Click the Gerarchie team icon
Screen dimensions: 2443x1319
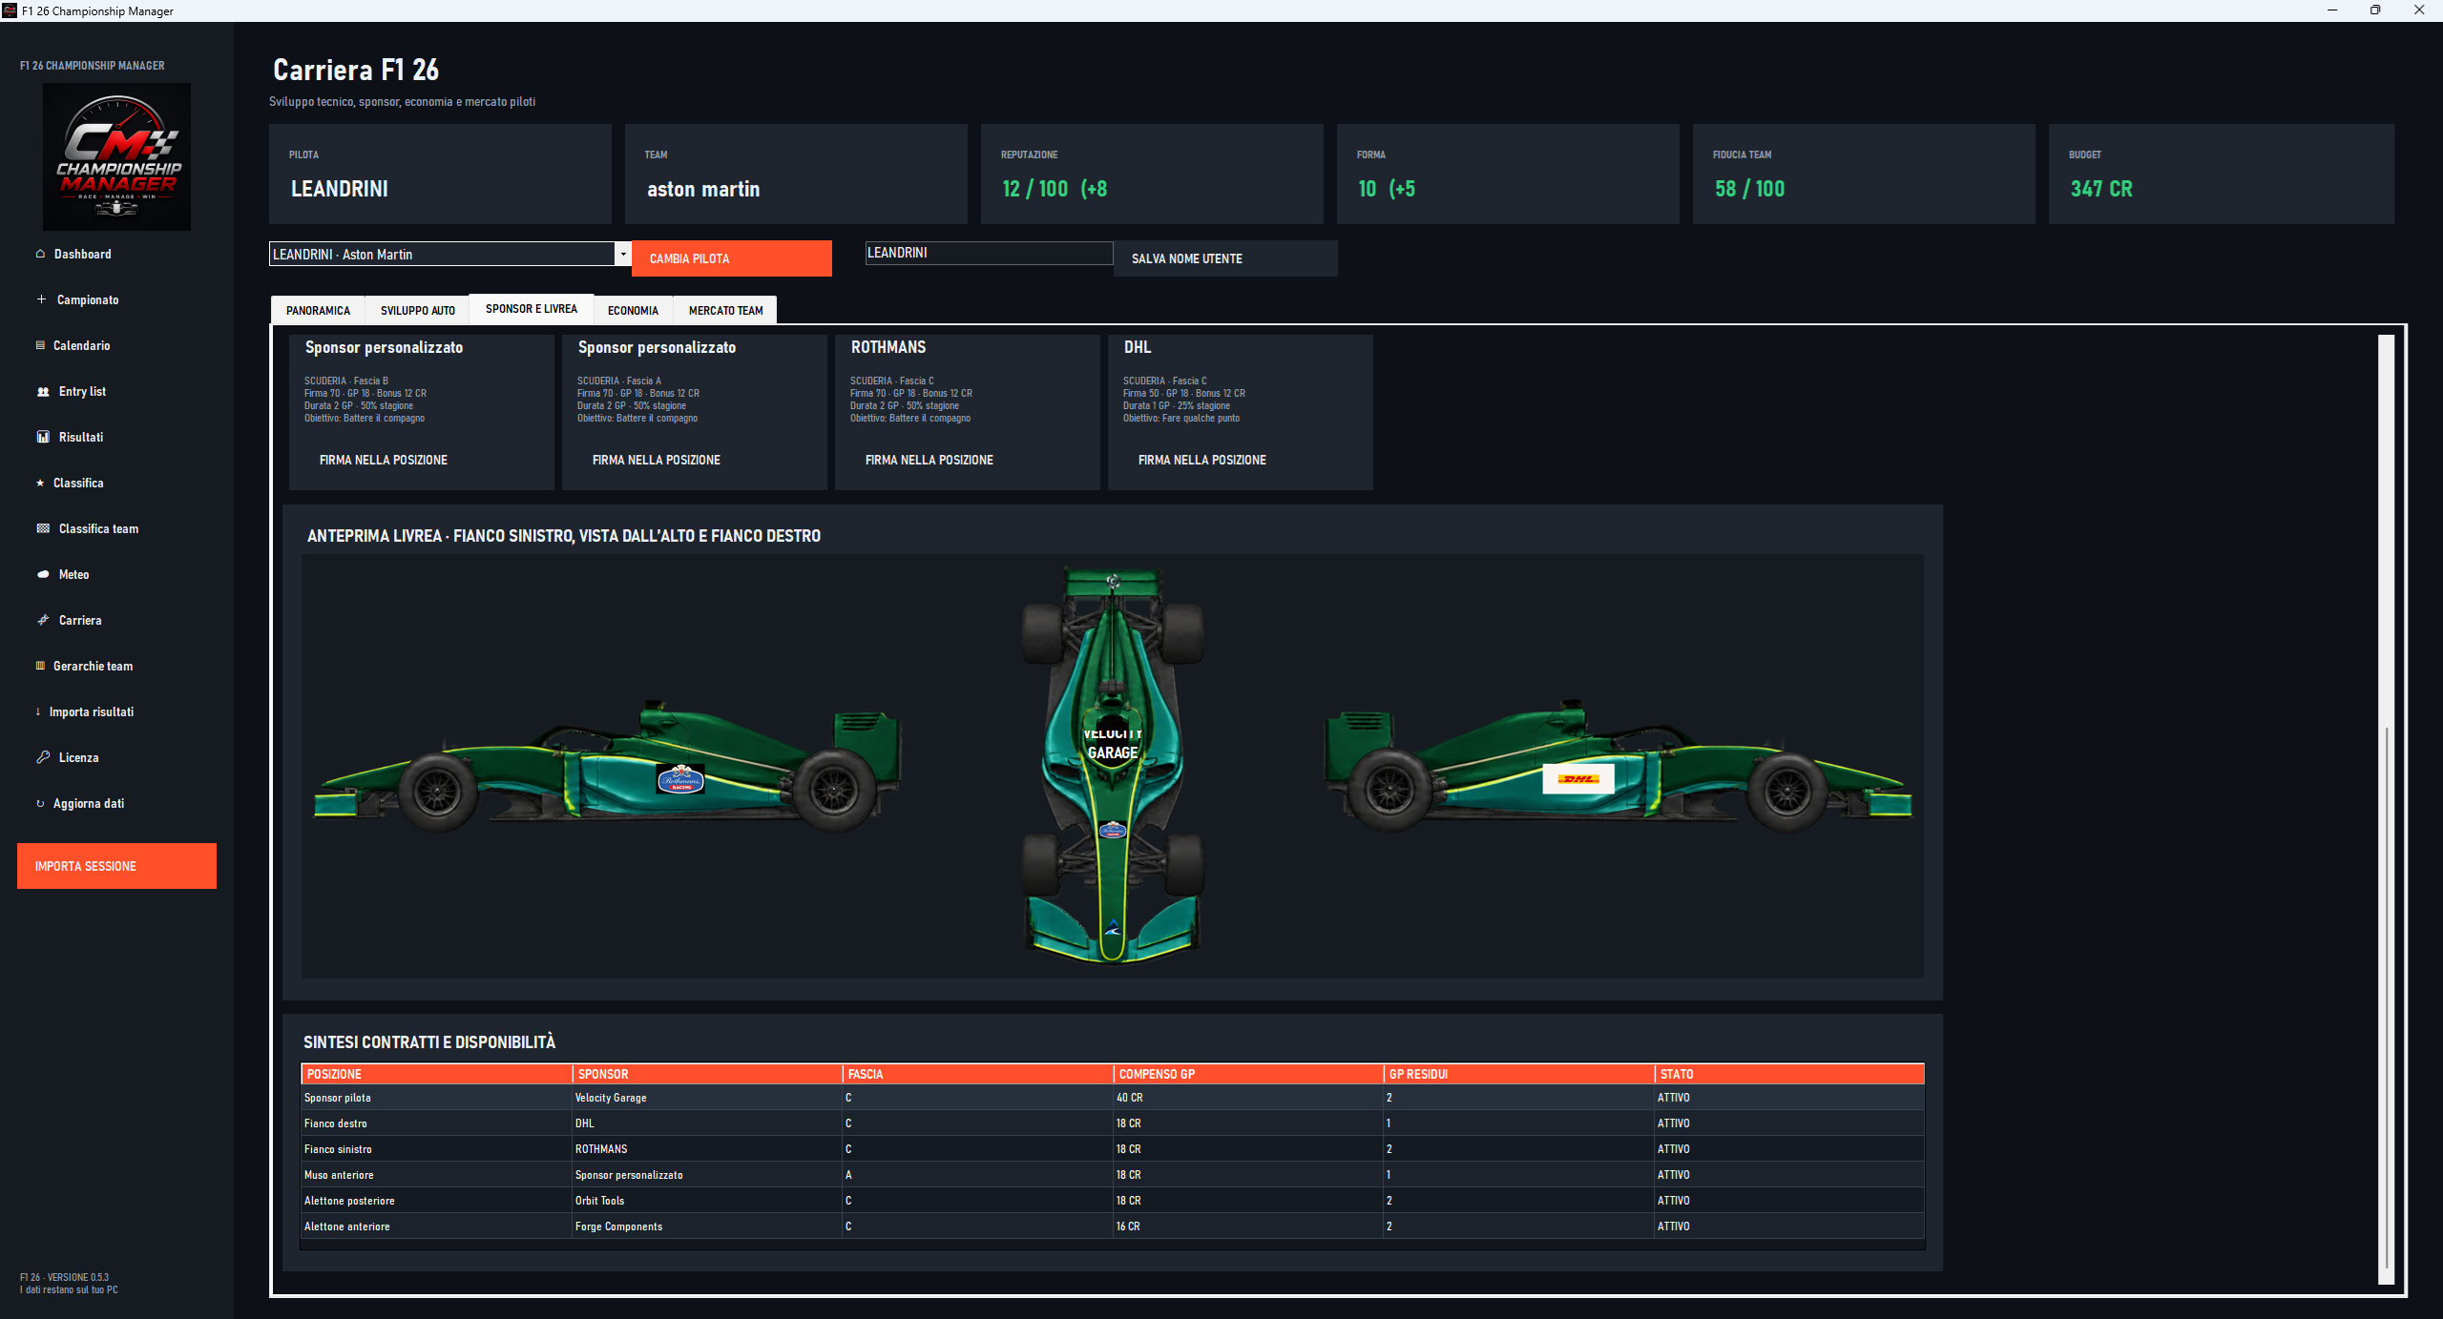tap(40, 666)
